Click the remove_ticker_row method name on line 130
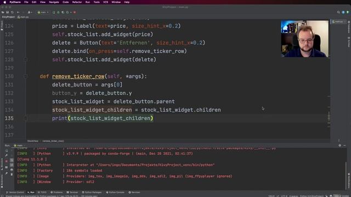Viewport: 351px width, 197px height. [x=78, y=77]
